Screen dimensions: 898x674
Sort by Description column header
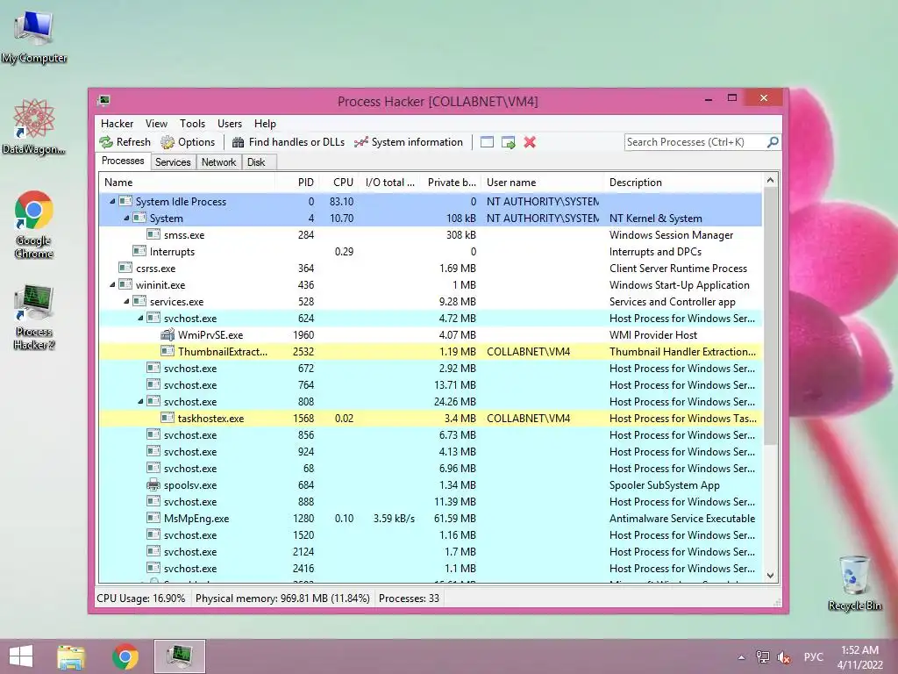[x=683, y=183]
